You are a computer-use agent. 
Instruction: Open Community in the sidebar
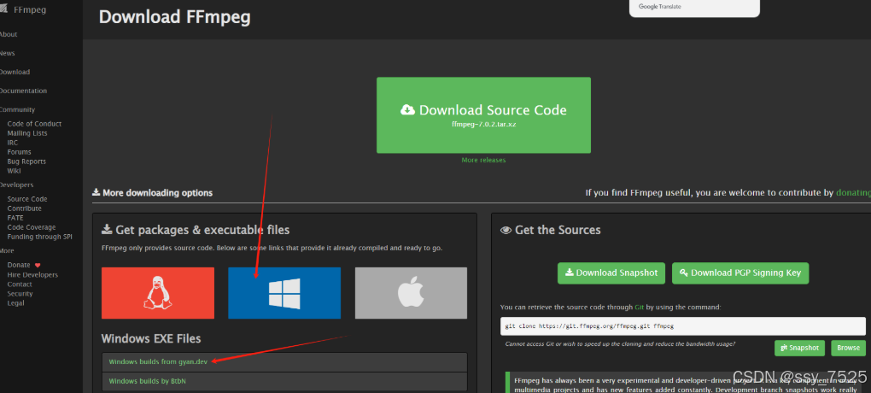[17, 110]
